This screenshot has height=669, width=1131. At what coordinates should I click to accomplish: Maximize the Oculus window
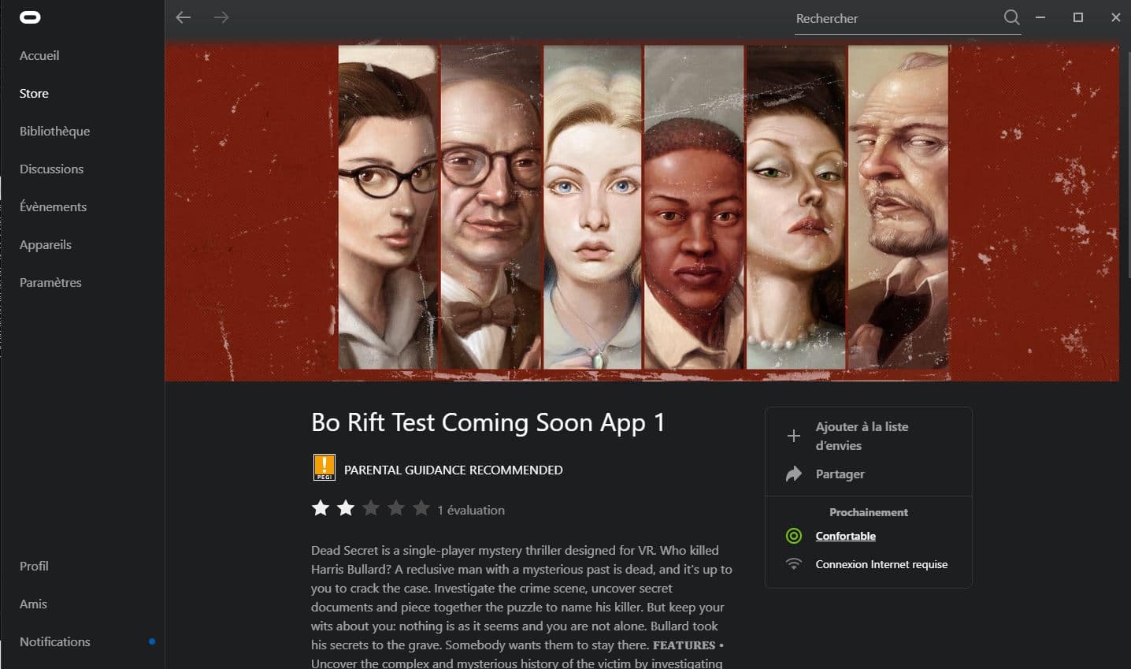(1078, 17)
